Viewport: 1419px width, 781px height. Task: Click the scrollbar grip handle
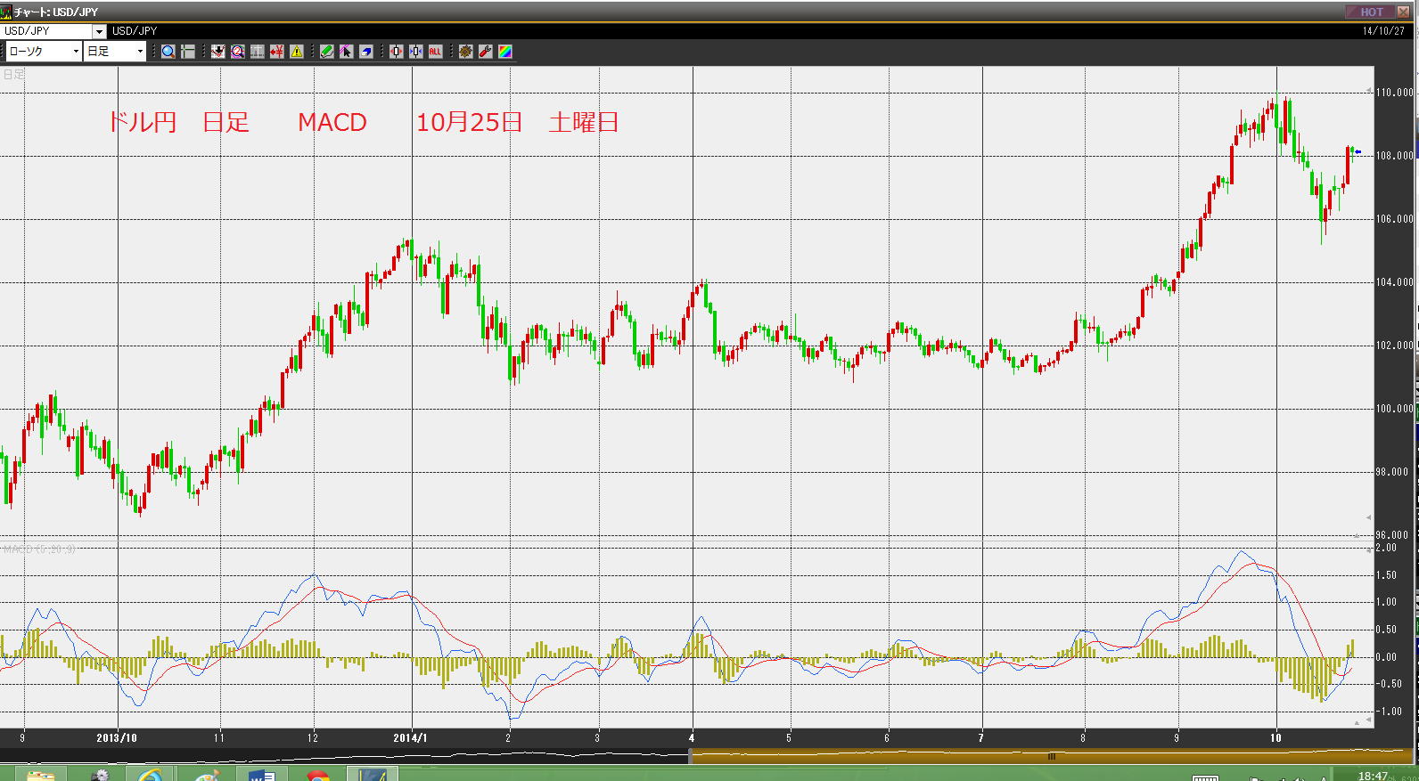pos(1052,756)
